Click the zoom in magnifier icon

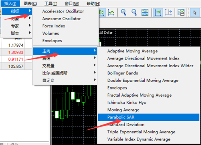tap(123, 12)
